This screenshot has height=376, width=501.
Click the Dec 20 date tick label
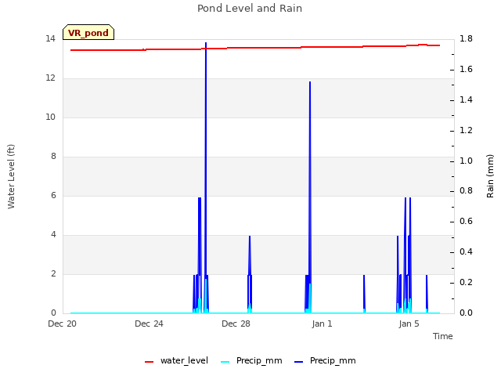pyautogui.click(x=63, y=324)
